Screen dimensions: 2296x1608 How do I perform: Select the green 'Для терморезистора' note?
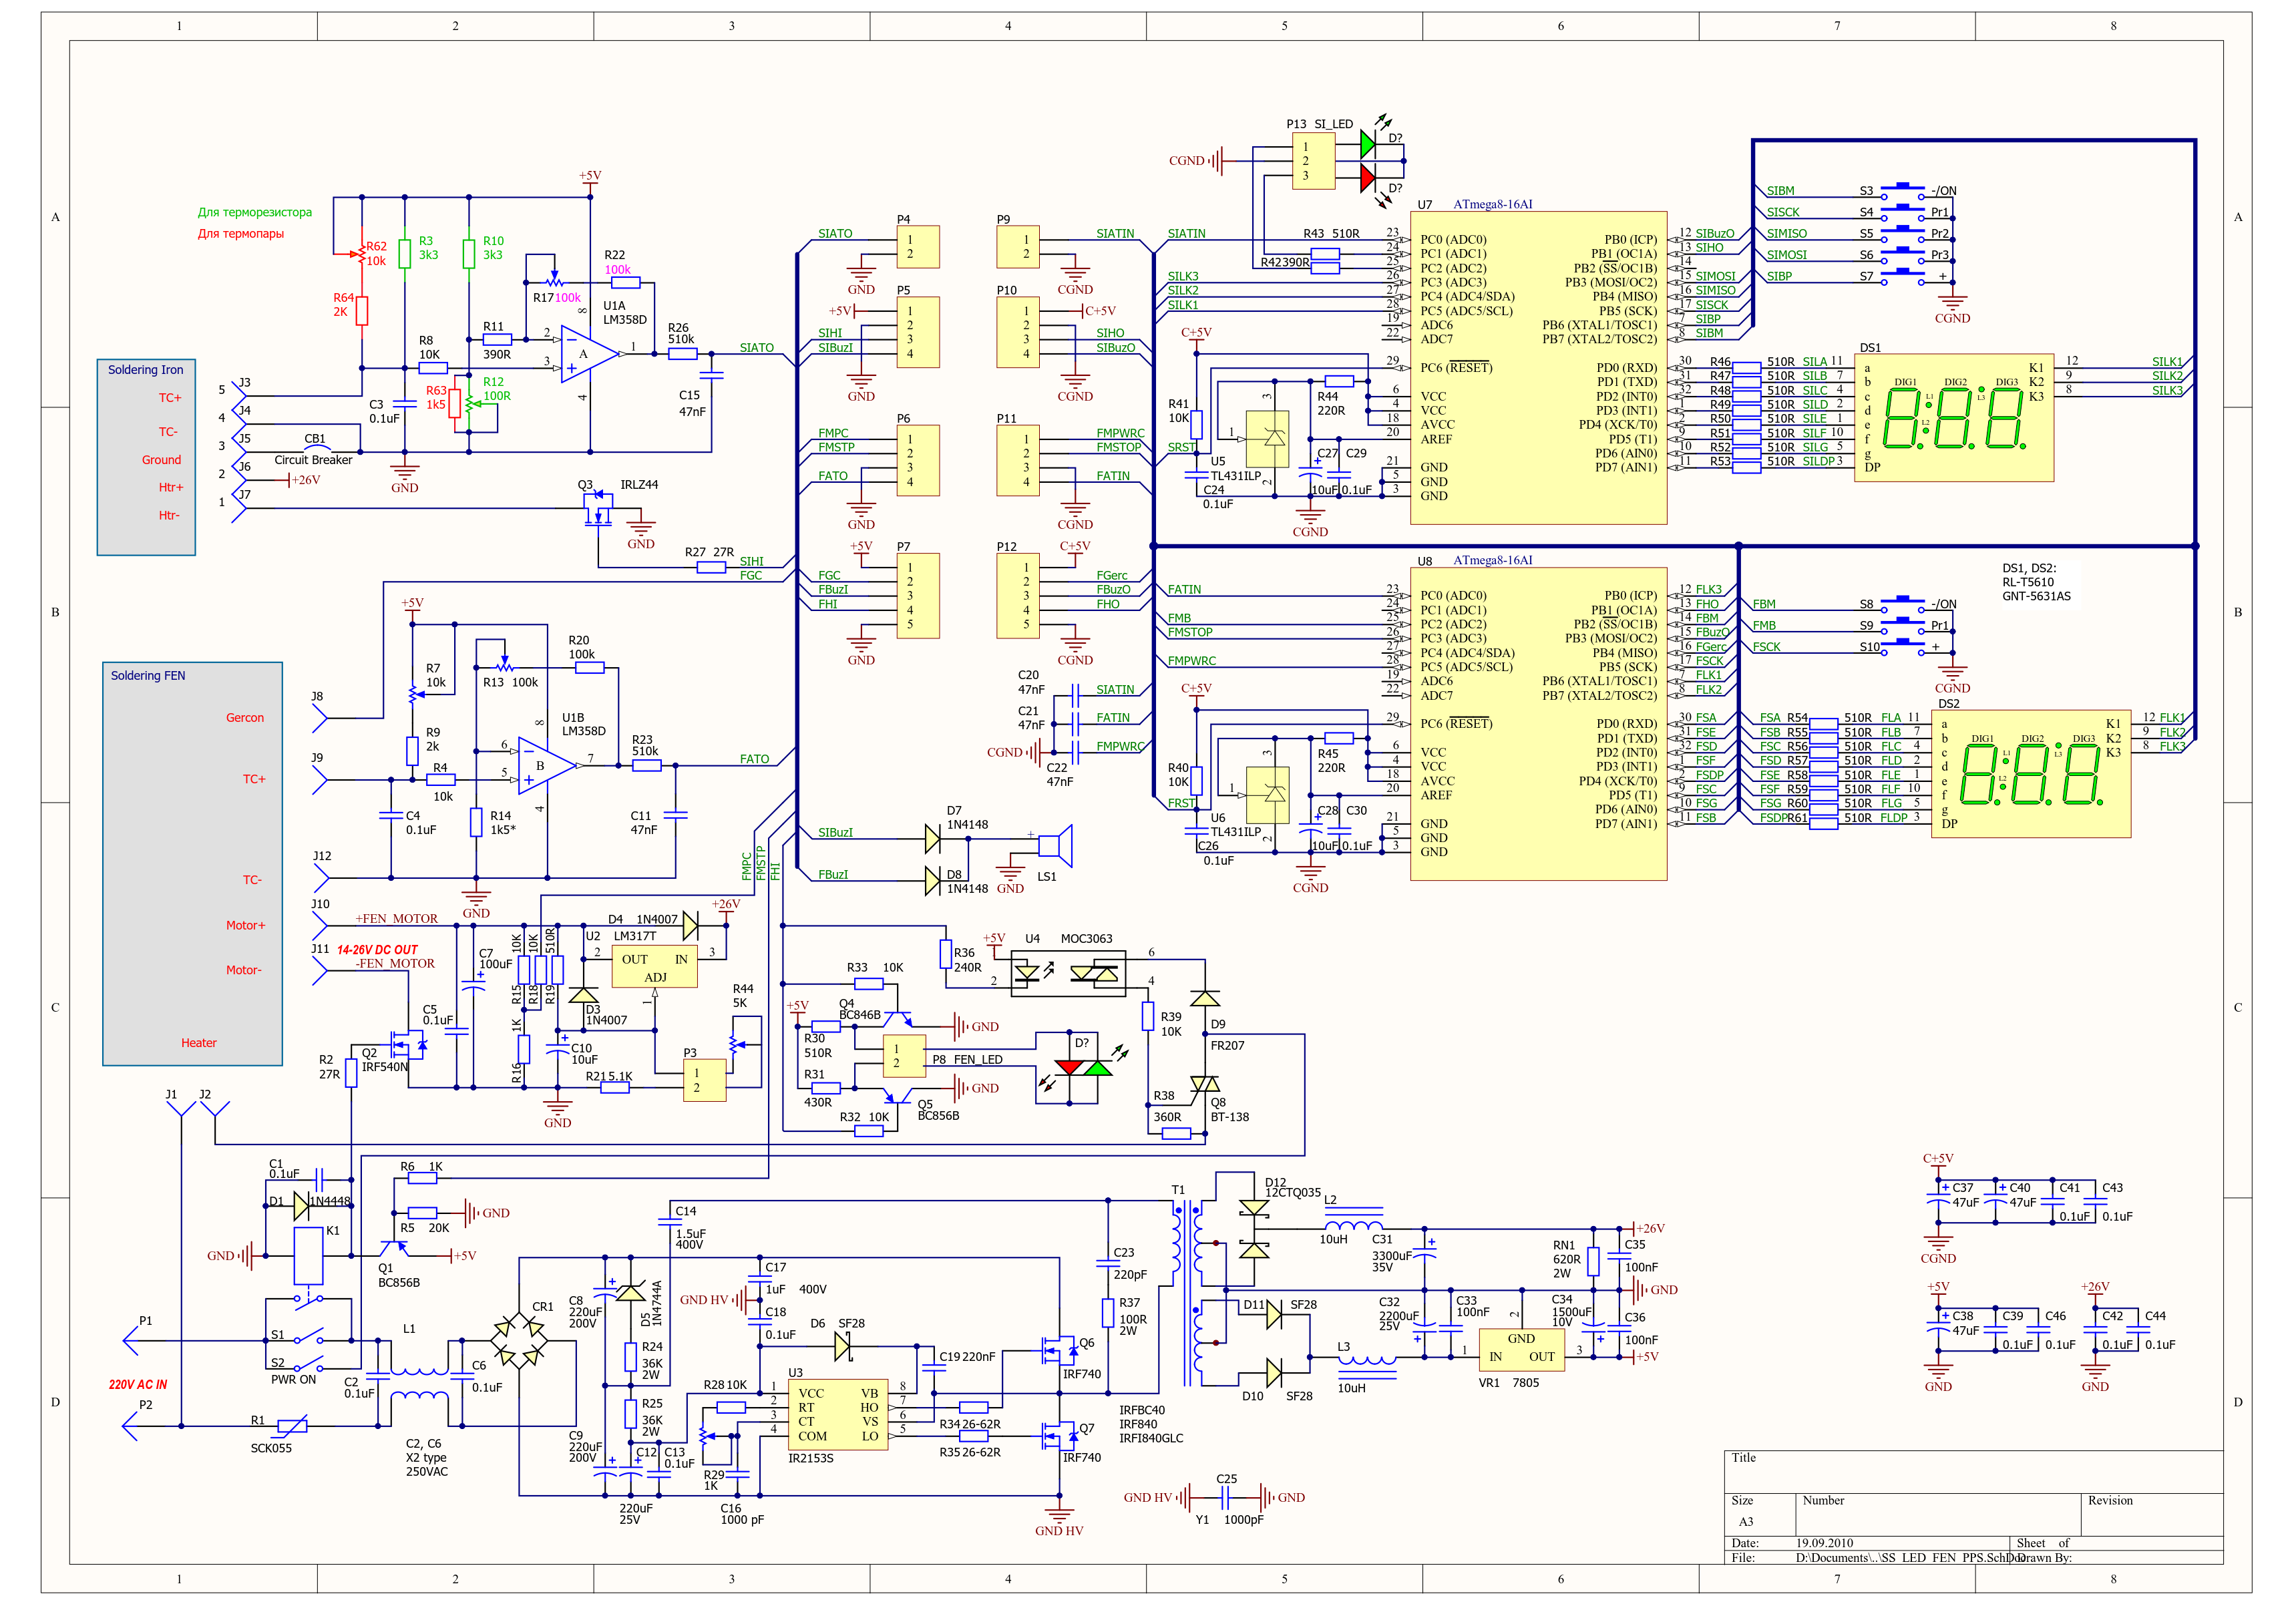click(255, 212)
